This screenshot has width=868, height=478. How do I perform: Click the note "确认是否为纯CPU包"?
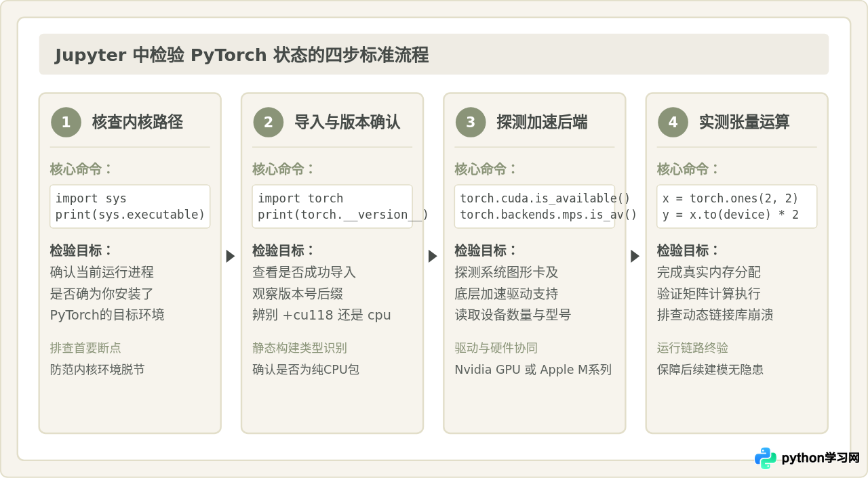[306, 370]
